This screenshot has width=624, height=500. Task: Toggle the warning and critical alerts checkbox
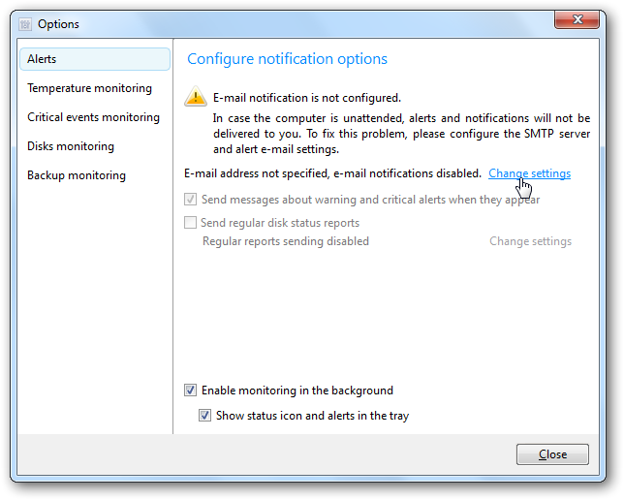[190, 199]
